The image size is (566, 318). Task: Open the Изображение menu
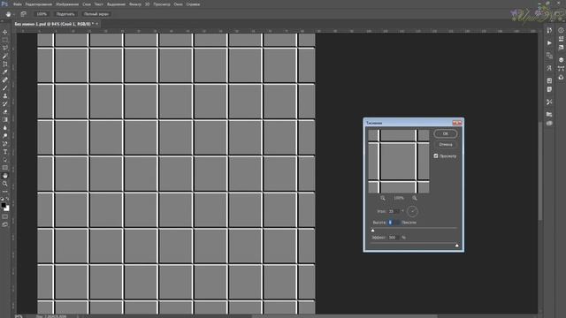click(x=67, y=4)
